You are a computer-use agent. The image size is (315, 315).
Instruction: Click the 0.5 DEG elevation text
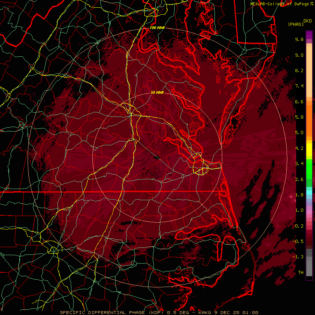pyautogui.click(x=177, y=313)
